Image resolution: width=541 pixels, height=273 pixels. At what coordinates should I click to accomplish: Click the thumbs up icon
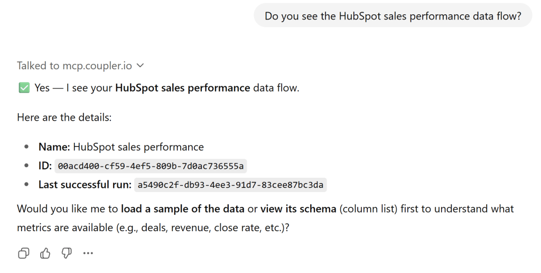tap(45, 253)
